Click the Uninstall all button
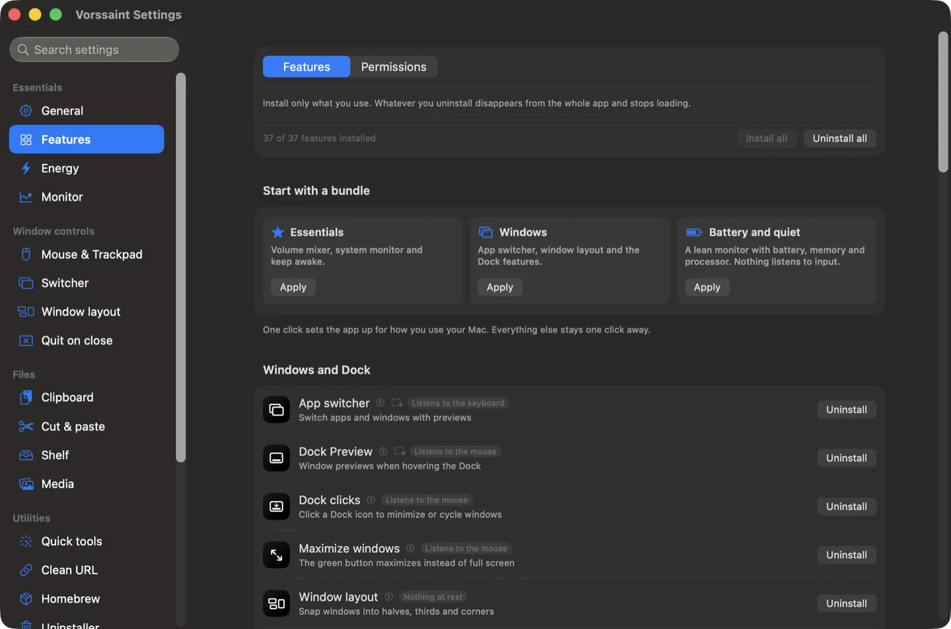The image size is (951, 629). tap(840, 138)
